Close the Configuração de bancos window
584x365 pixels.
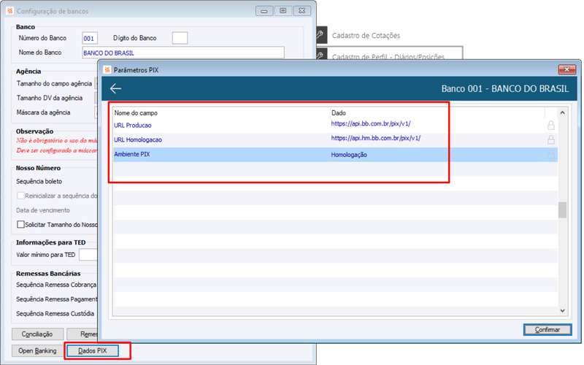(302, 11)
